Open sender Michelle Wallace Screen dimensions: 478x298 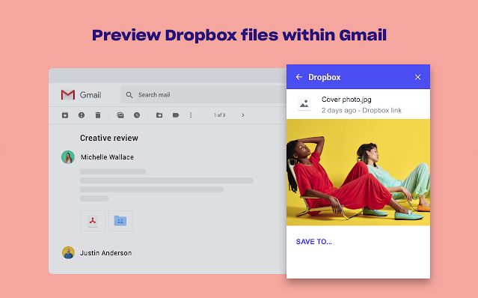pyautogui.click(x=107, y=157)
